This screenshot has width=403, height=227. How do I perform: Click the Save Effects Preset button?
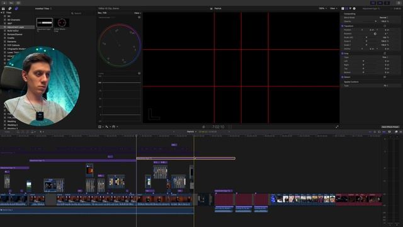pyautogui.click(x=390, y=127)
